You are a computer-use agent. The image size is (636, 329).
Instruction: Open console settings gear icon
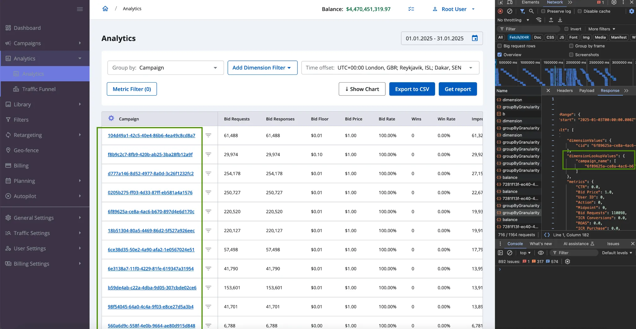[567, 262]
